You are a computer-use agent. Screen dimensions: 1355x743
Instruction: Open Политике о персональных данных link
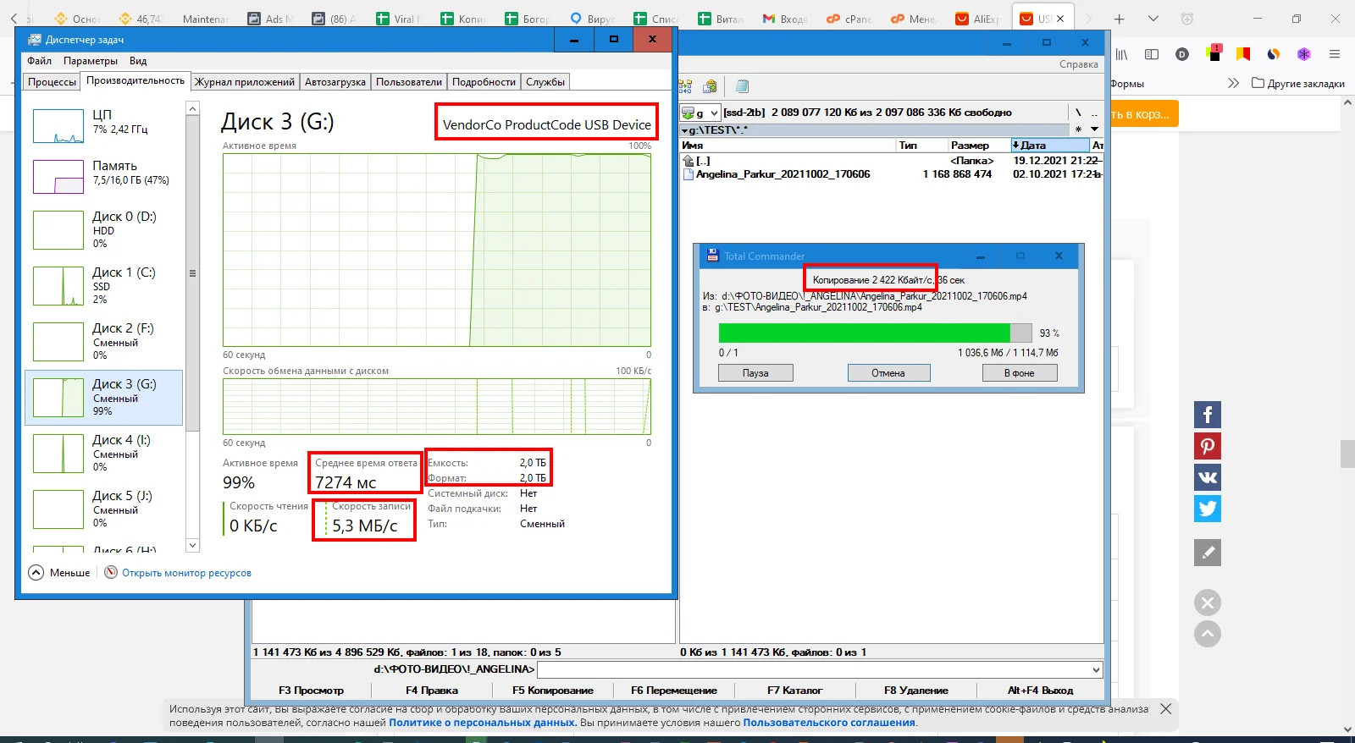(x=483, y=723)
